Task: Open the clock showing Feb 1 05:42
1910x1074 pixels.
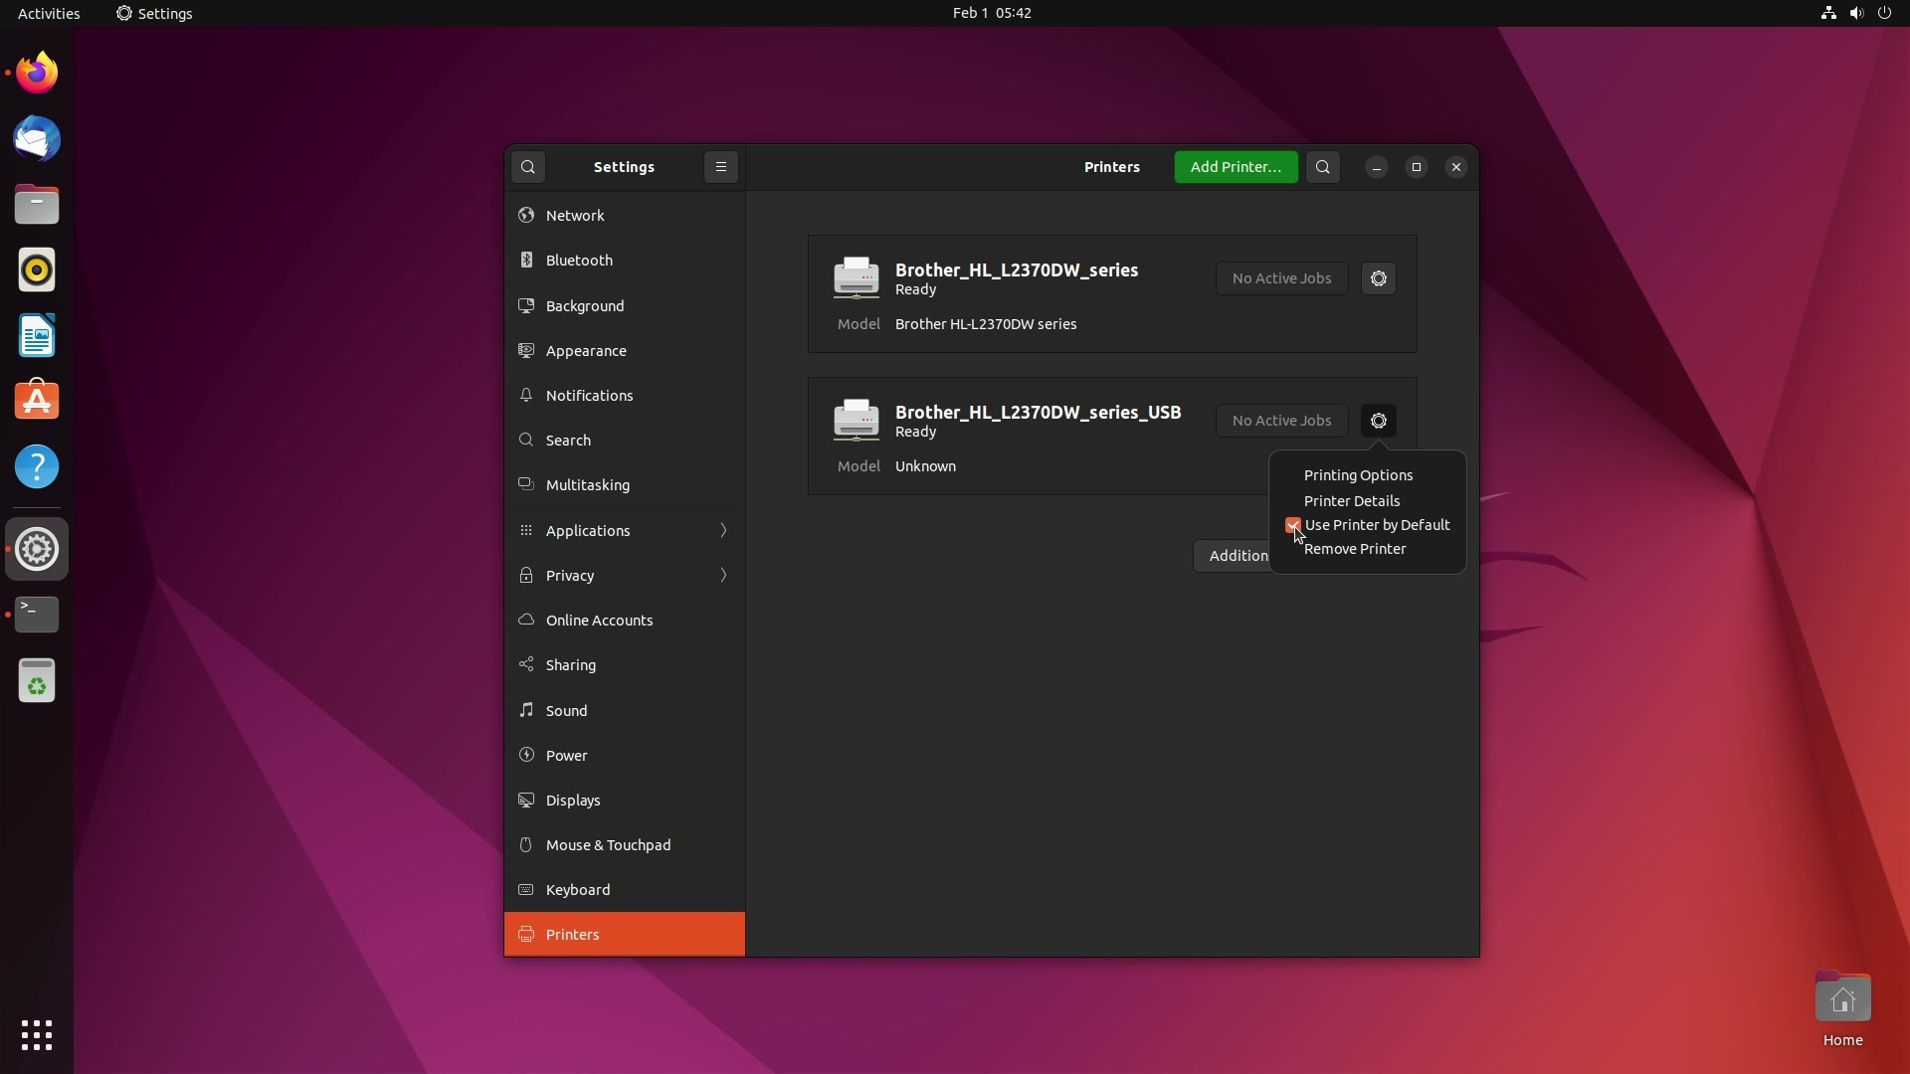Action: click(992, 13)
